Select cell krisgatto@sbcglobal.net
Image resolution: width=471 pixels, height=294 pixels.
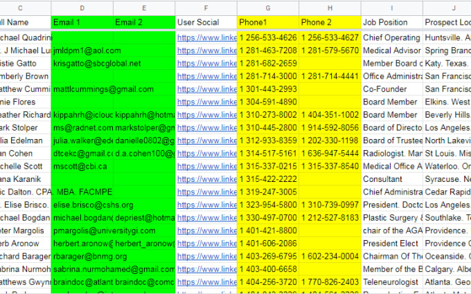(x=82, y=64)
